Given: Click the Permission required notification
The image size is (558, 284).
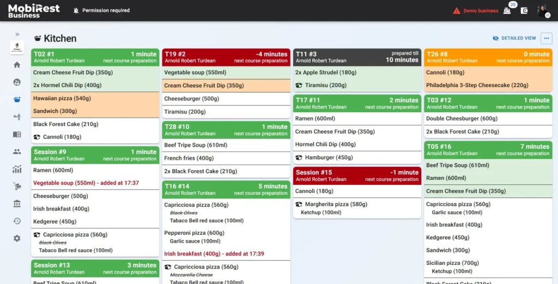Looking at the screenshot, I should click(100, 10).
